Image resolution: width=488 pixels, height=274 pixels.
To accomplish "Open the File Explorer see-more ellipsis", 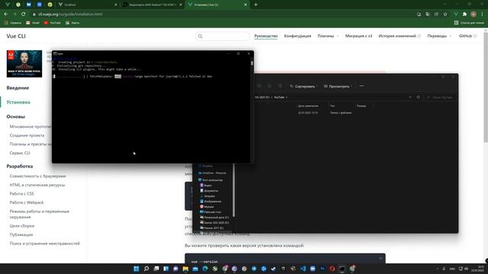I will 361,86.
